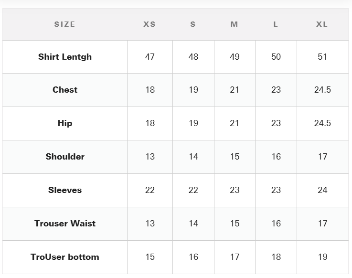The image size is (352, 278).
Task: Click Trouser Waist L value 16
Action: point(276,224)
